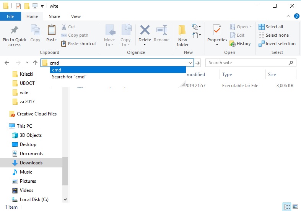The width and height of the screenshot is (301, 211).
Task: Select Downloads in navigation pane
Action: point(31,163)
